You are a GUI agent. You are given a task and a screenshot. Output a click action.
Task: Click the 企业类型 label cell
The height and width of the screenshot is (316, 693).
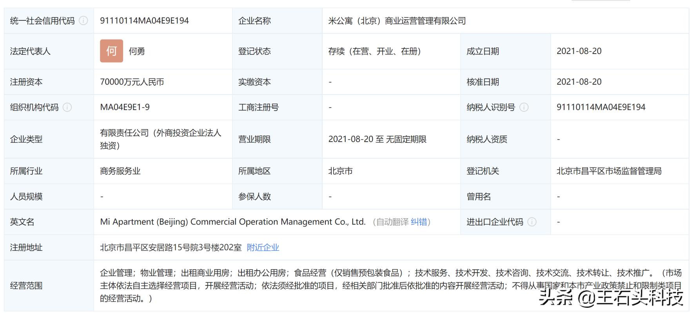[x=49, y=139]
